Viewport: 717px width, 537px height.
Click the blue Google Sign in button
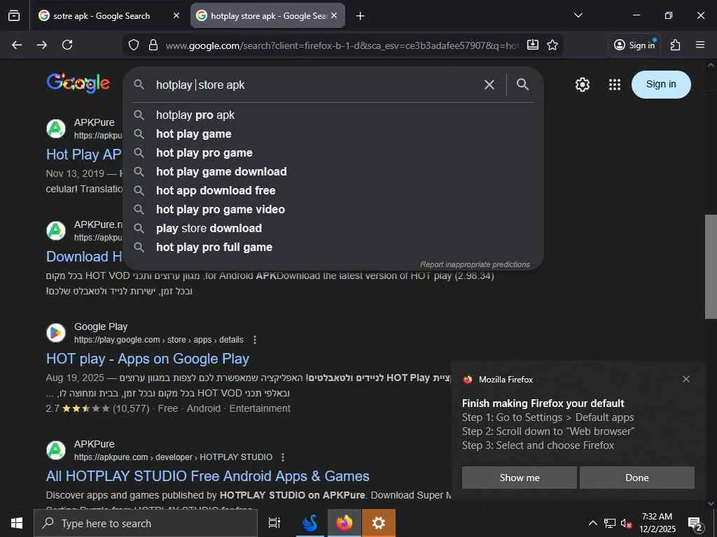tap(661, 85)
